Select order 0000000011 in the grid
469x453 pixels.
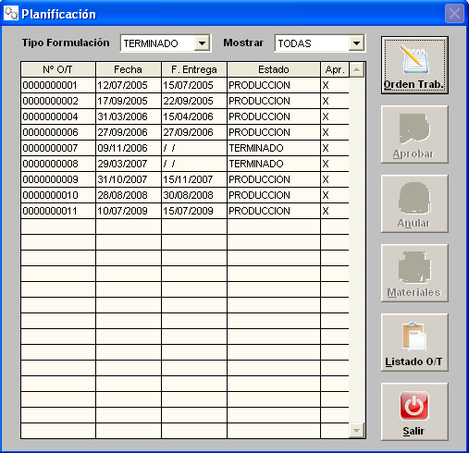185,211
